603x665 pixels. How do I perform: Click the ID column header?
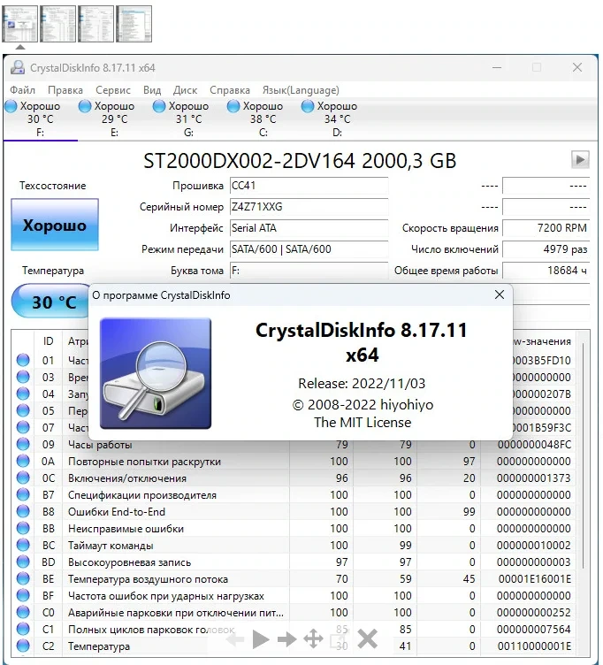[x=48, y=341]
